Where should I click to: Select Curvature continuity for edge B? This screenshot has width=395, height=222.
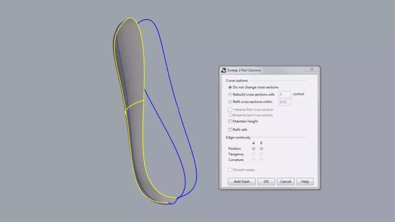[x=261, y=160]
